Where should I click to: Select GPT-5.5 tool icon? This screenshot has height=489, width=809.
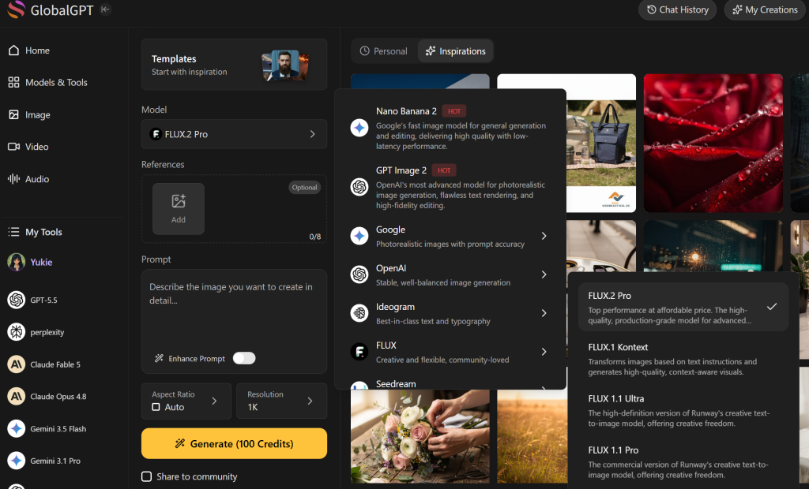coord(16,300)
